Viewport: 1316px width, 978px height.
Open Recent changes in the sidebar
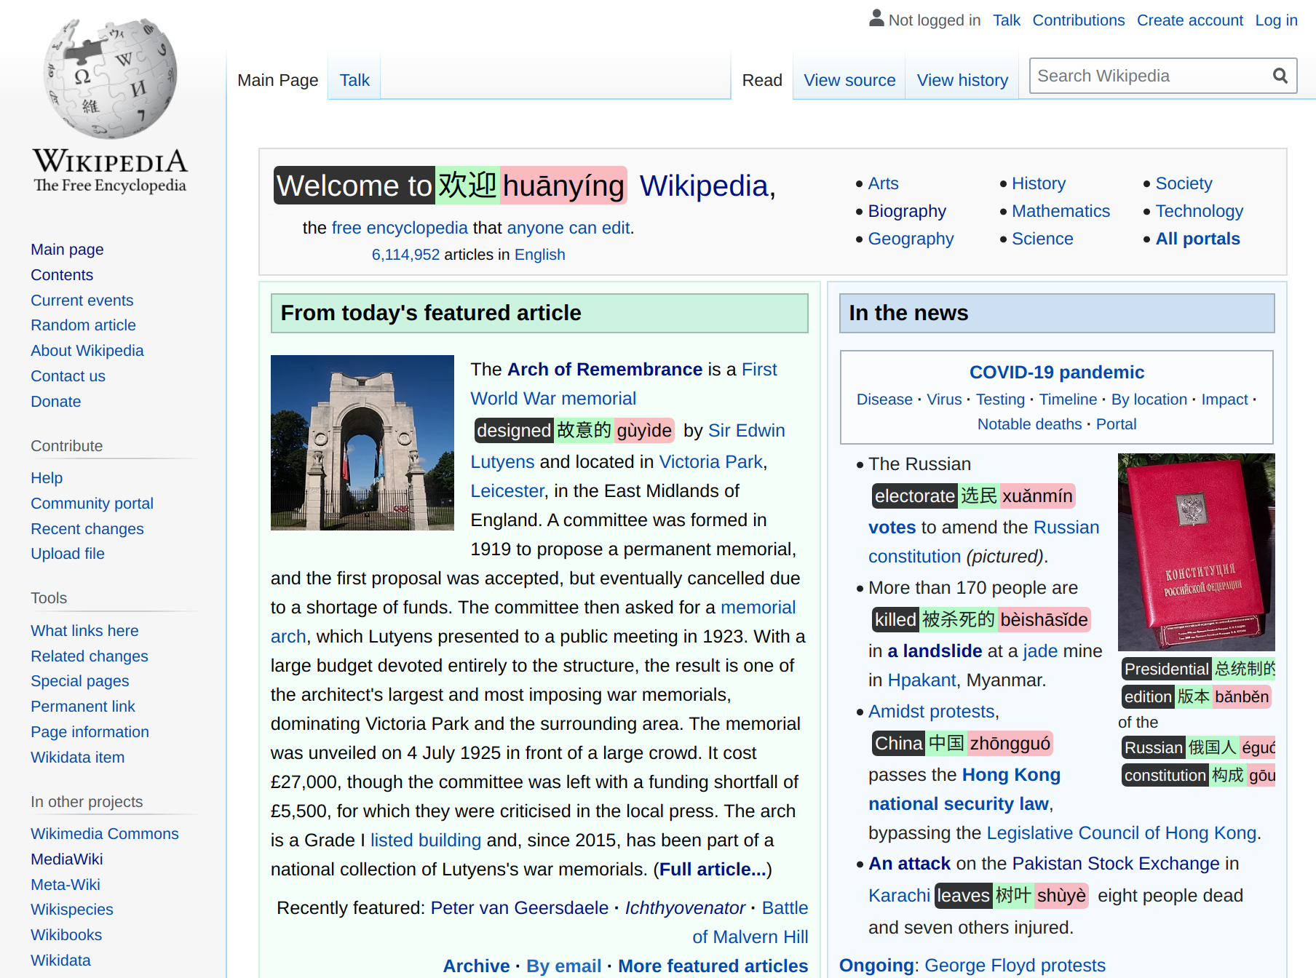[x=87, y=529]
